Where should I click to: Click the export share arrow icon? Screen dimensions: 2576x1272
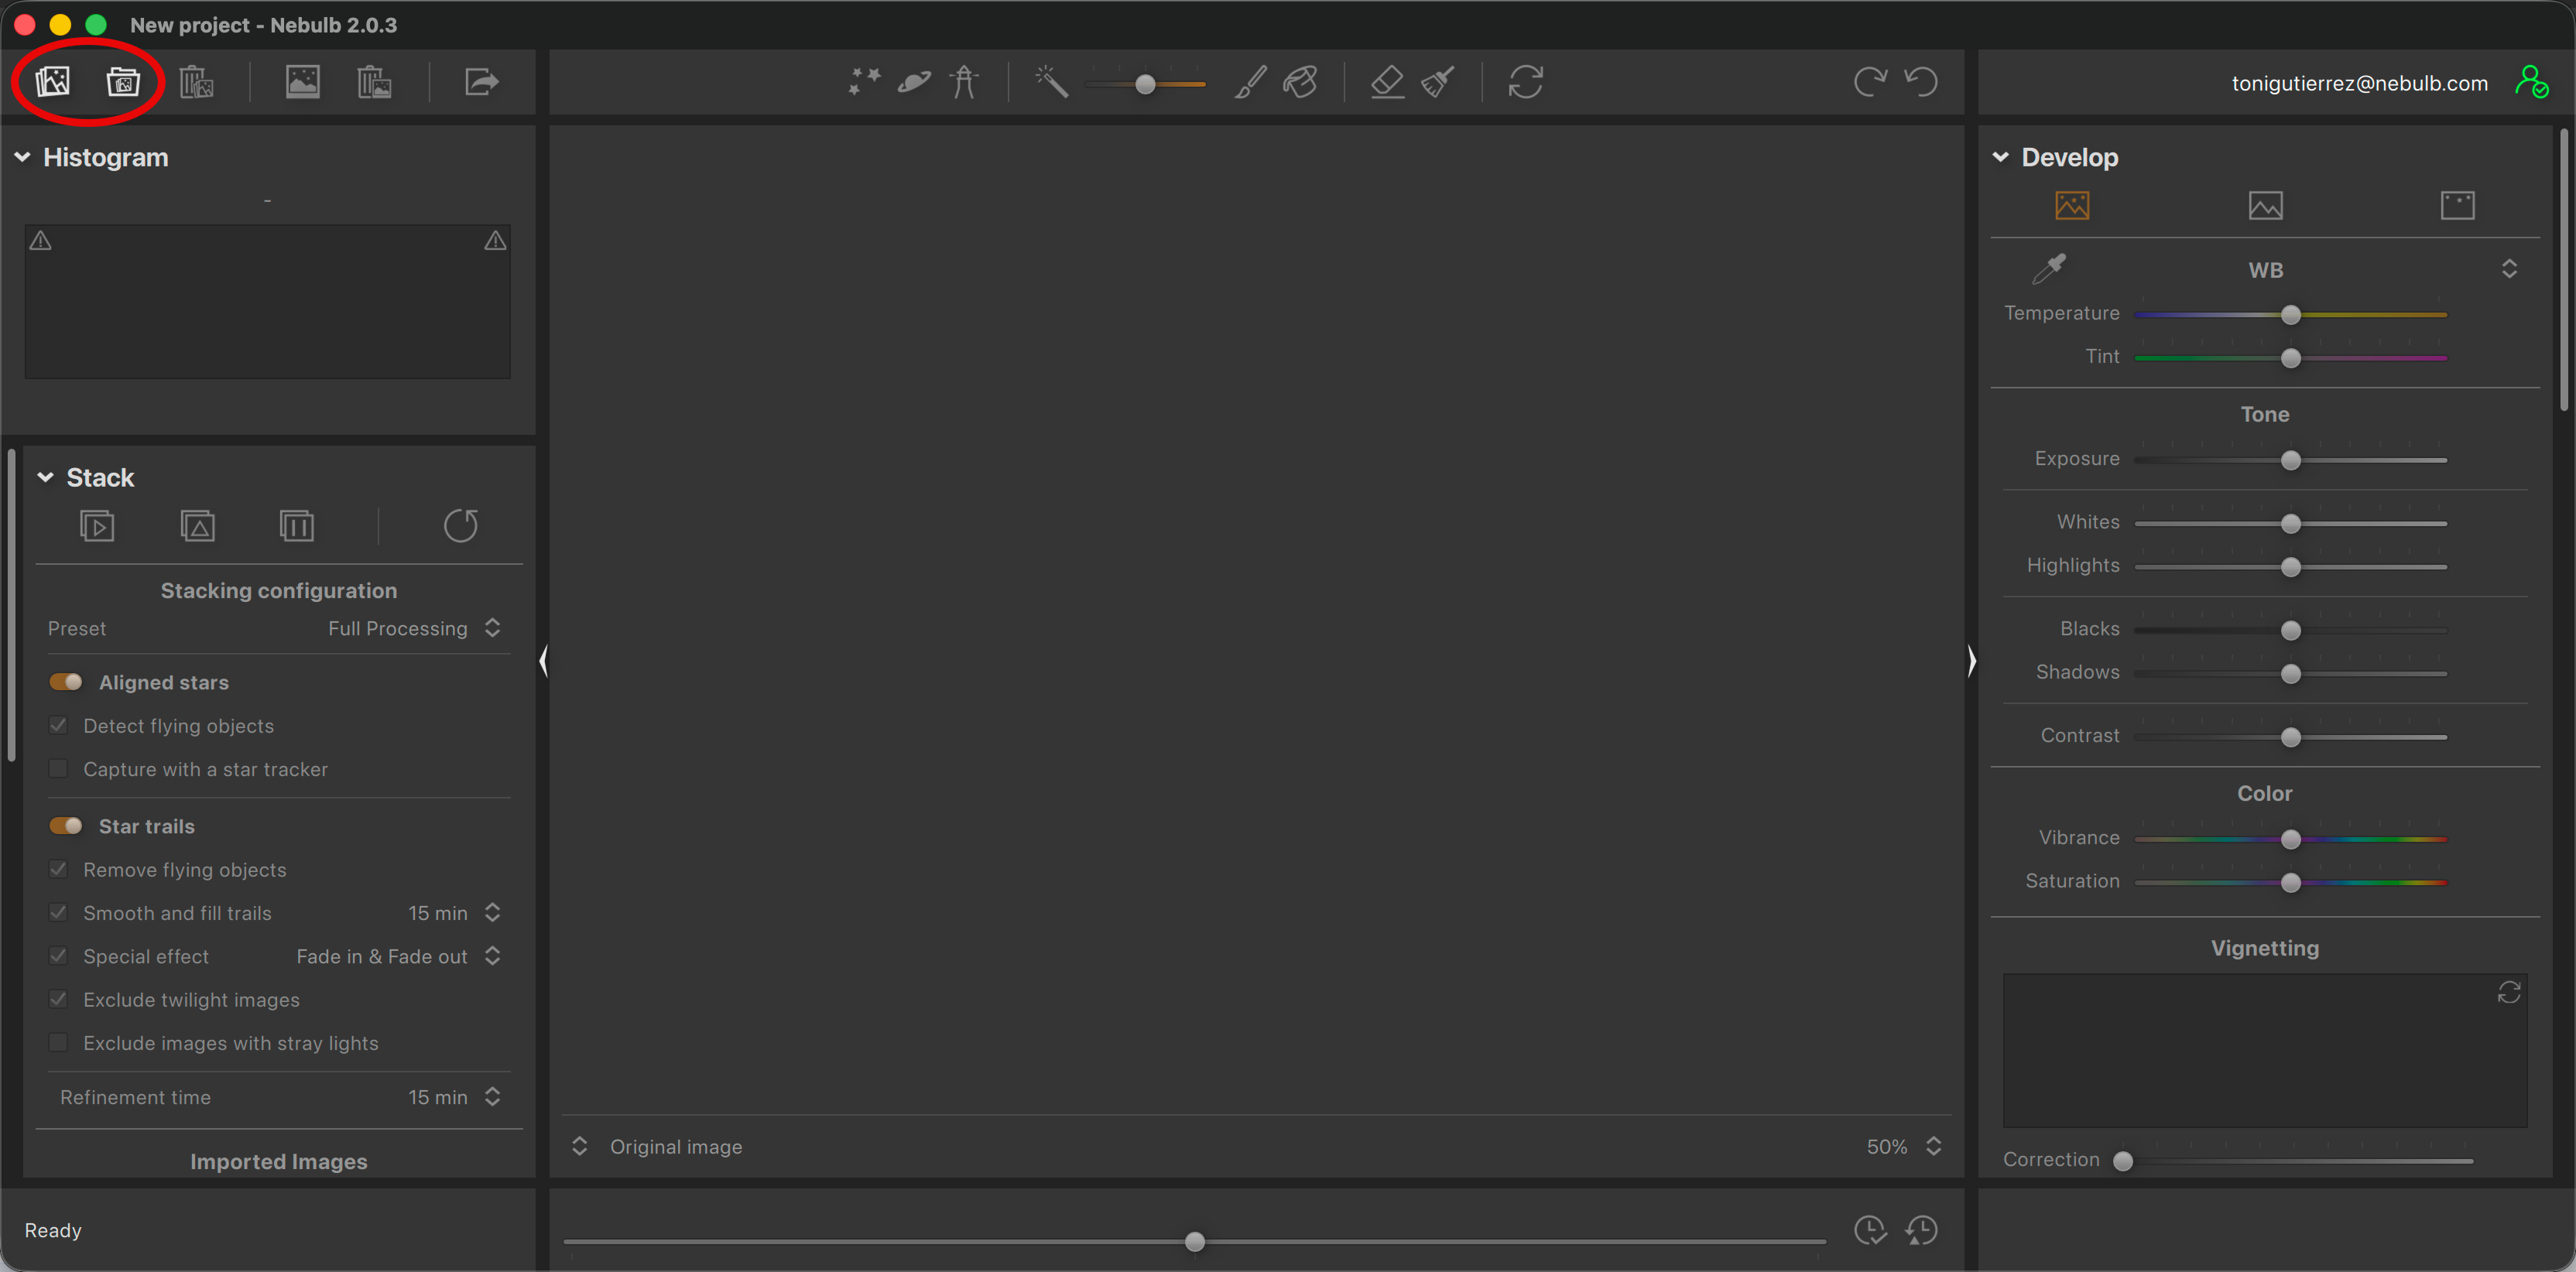pyautogui.click(x=481, y=81)
